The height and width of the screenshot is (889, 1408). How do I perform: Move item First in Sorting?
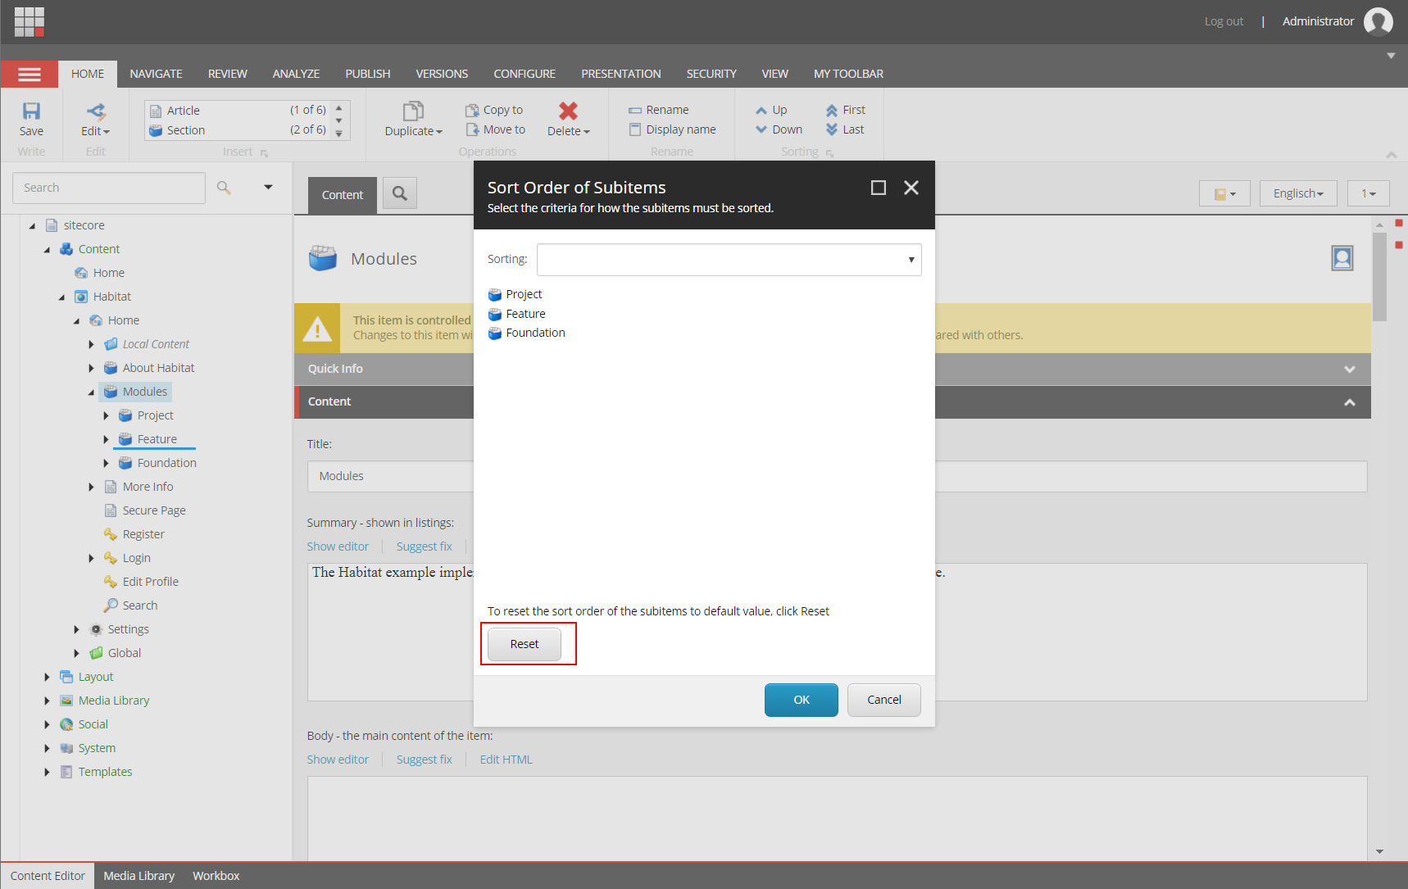coord(845,110)
